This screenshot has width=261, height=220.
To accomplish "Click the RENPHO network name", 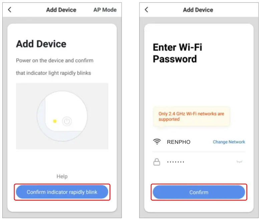I will coord(179,142).
